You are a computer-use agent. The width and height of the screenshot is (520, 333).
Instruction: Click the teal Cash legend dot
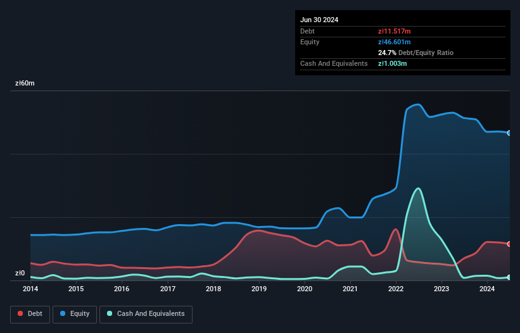pos(110,313)
